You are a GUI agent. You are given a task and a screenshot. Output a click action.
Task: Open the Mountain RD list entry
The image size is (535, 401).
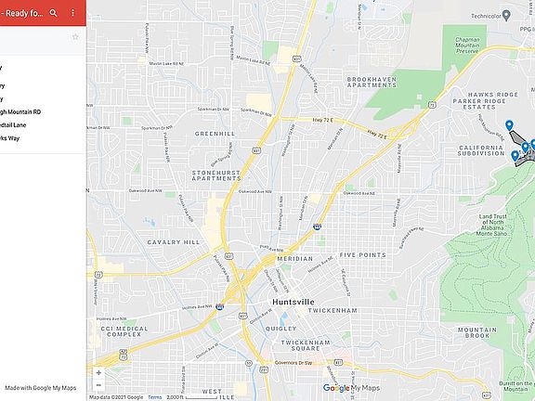[x=20, y=111]
